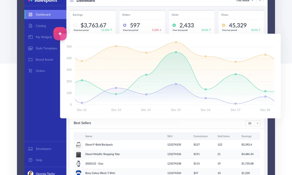Viewport: 292px width, 175px height.
Task: Click the Developers laptop icon
Action: tap(30, 149)
